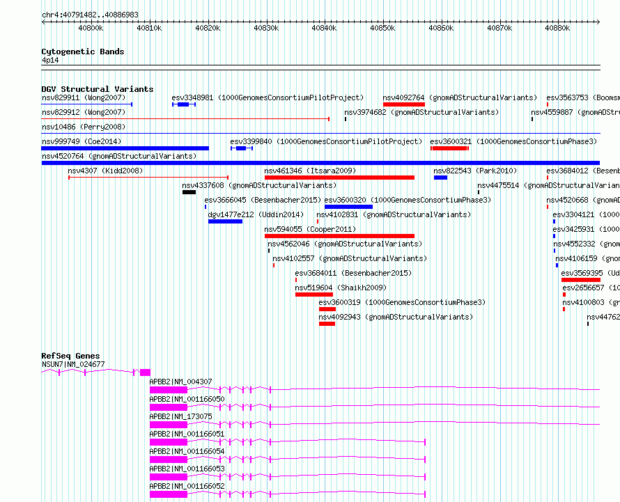Select the esv3348981 variant bar glyph
620x502 pixels.
(x=184, y=104)
